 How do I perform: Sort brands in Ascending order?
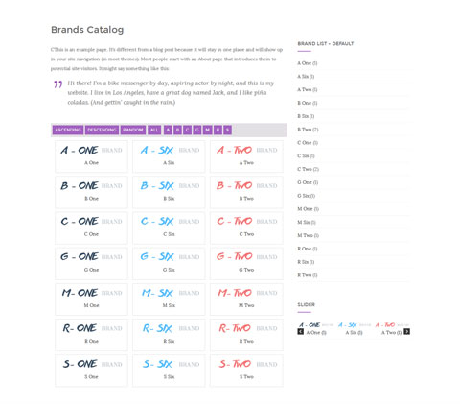pyautogui.click(x=68, y=130)
